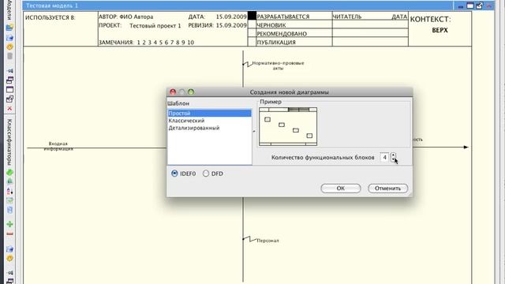Click АВТОР: ФИО Автора header field
Image resolution: width=505 pixels, height=284 pixels.
(x=126, y=17)
